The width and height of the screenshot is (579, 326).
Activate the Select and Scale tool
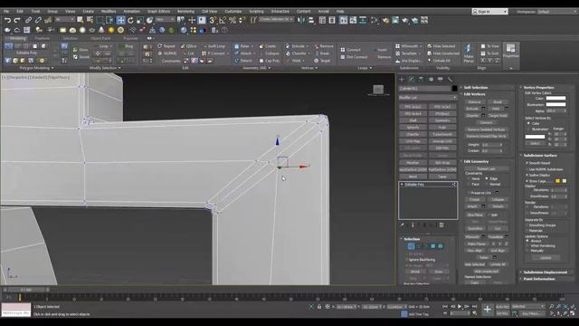[140, 20]
